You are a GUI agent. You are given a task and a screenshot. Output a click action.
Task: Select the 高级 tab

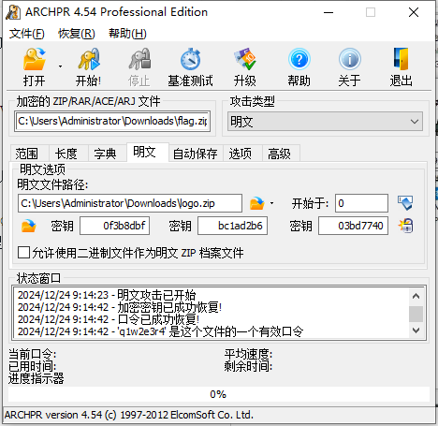coord(279,154)
